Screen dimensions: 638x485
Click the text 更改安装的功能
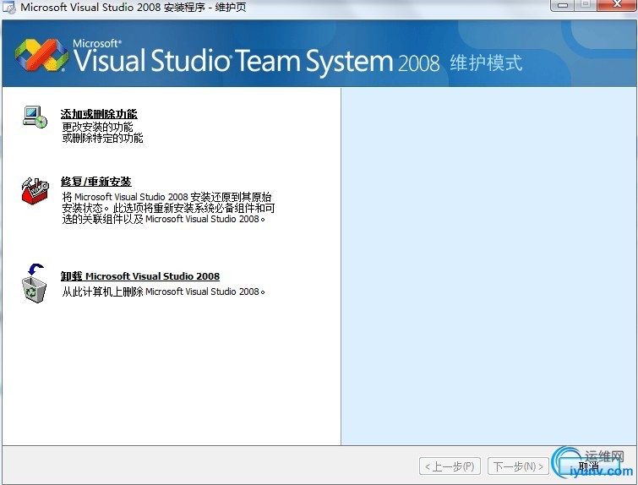pyautogui.click(x=98, y=127)
